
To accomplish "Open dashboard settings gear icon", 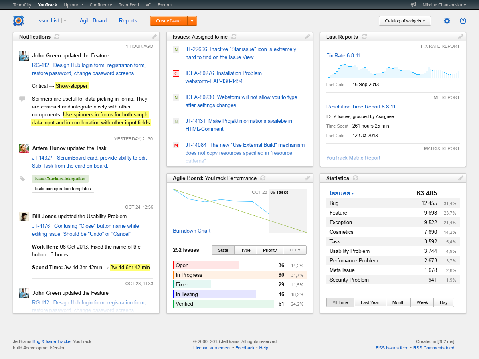I will pos(447,21).
